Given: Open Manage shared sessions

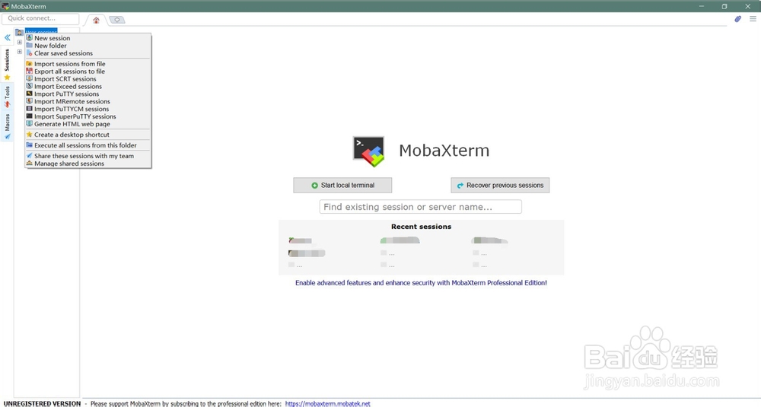Looking at the screenshot, I should click(88, 164).
